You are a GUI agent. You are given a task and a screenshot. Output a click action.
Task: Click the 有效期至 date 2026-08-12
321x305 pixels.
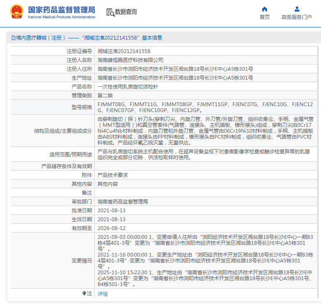point(111,228)
